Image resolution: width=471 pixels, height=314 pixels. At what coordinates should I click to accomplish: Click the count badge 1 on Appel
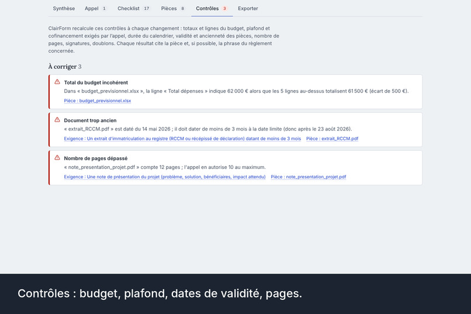[x=104, y=8]
